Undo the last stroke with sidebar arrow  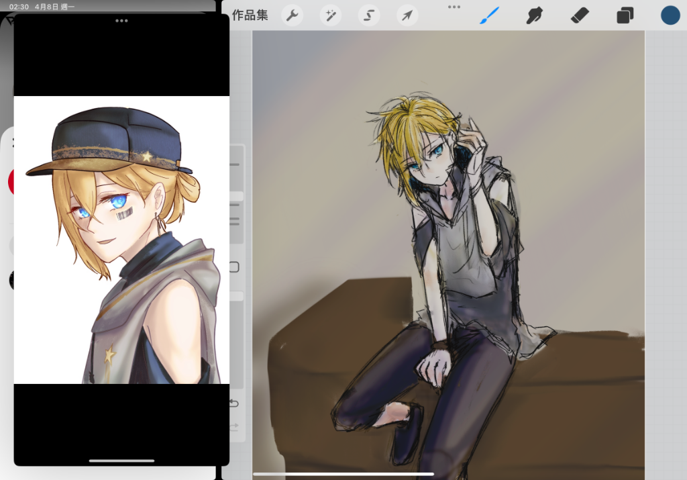pyautogui.click(x=234, y=403)
